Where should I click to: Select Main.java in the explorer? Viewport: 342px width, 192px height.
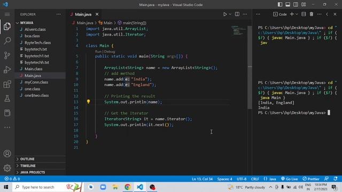click(x=33, y=76)
